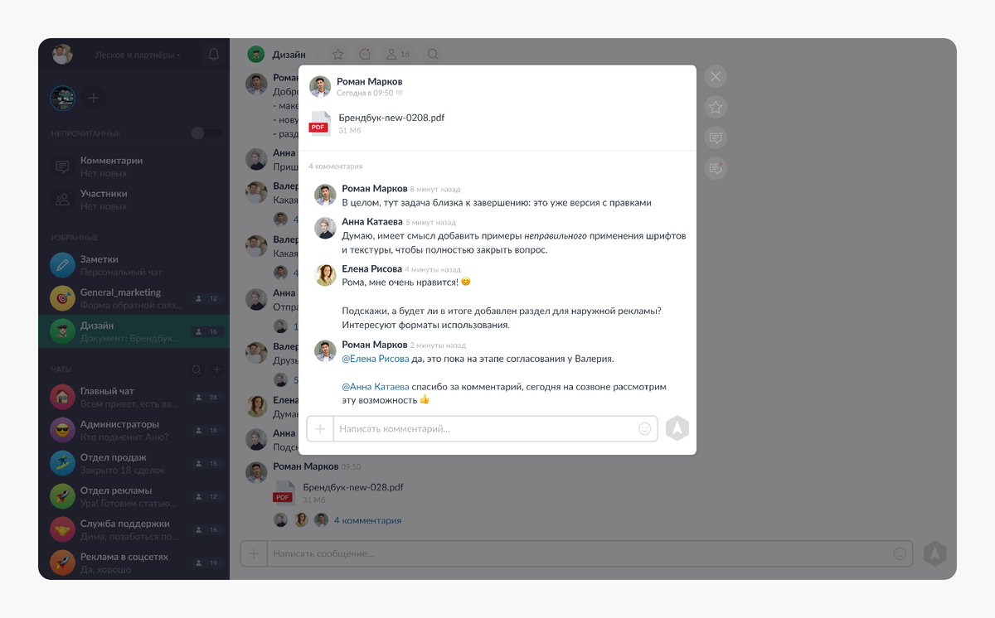
Task: Open emoji picker in the comment field
Action: click(x=645, y=429)
